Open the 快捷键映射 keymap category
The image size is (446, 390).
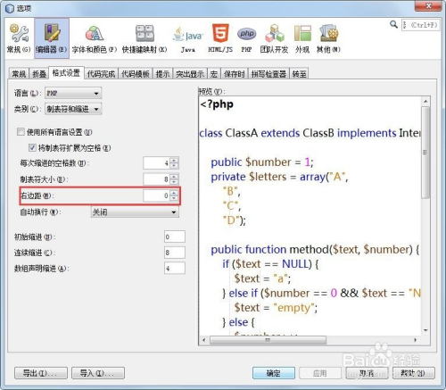[145, 38]
